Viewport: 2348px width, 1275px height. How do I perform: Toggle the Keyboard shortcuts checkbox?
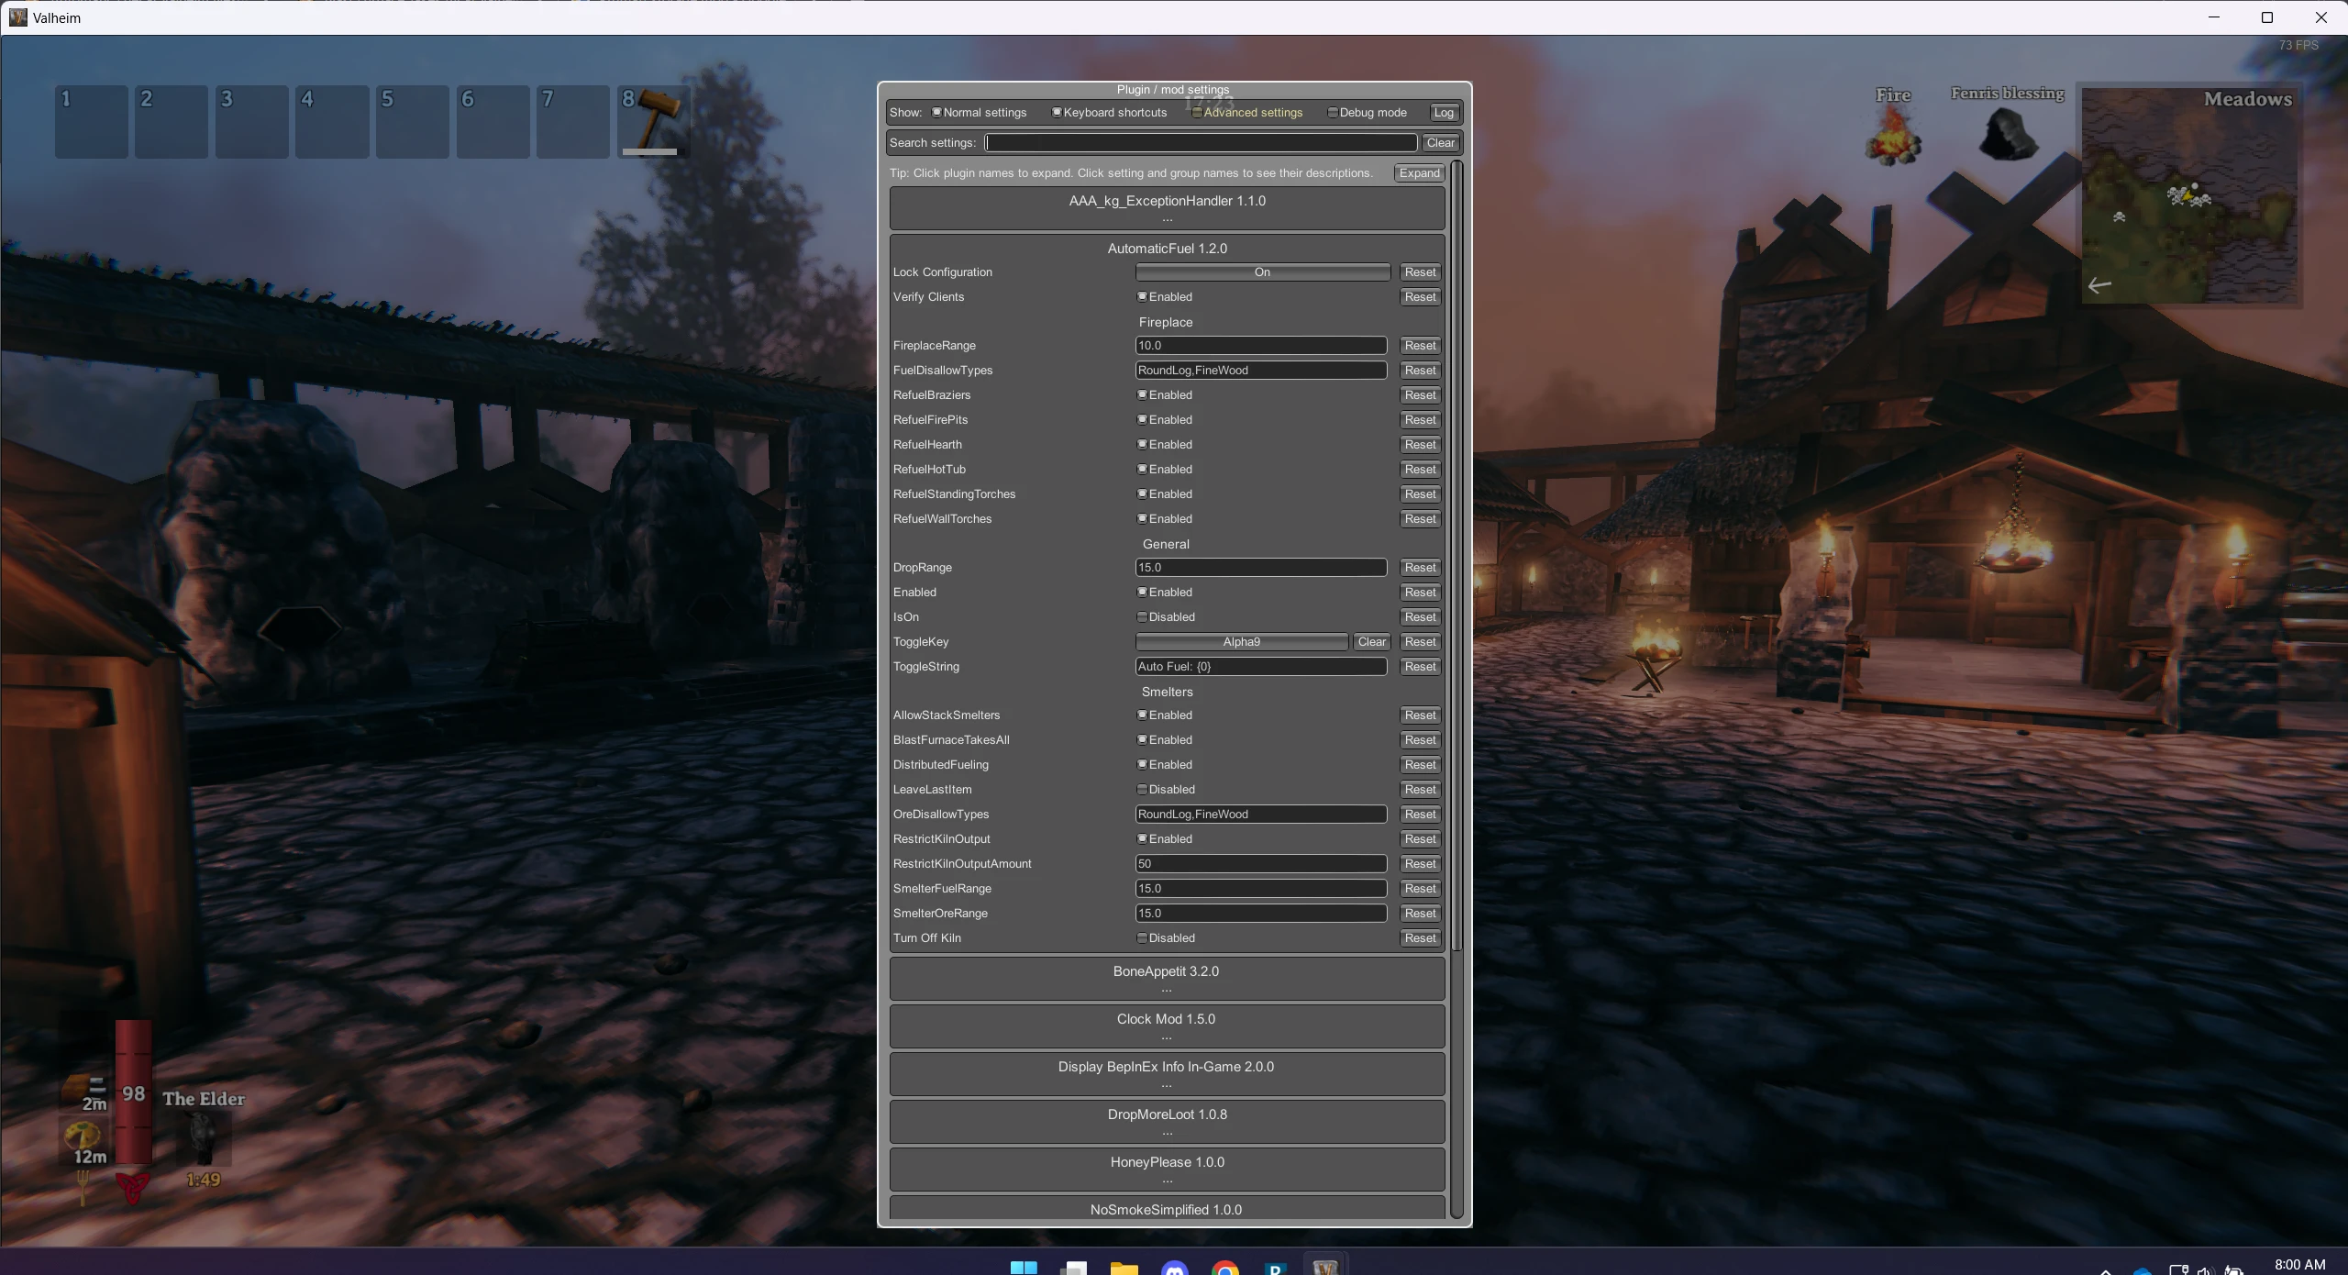1057,112
